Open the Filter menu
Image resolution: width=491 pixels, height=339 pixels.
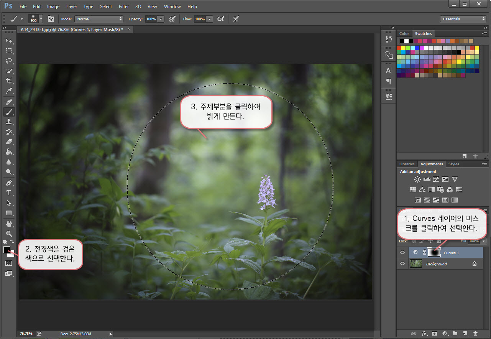click(x=124, y=7)
